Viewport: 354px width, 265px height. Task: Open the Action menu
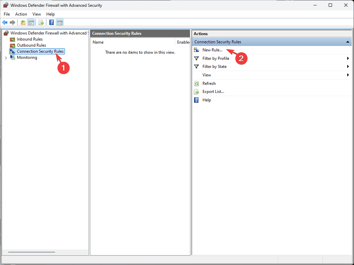click(21, 14)
